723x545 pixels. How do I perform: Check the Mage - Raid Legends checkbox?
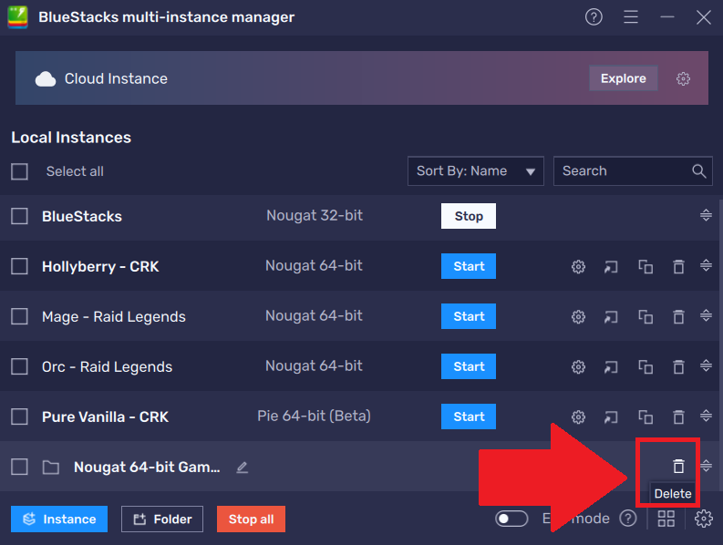pos(19,317)
